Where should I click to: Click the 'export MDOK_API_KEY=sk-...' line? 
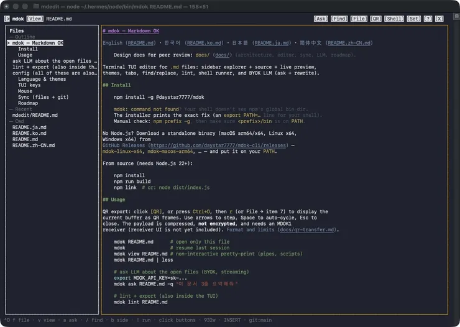(150, 278)
